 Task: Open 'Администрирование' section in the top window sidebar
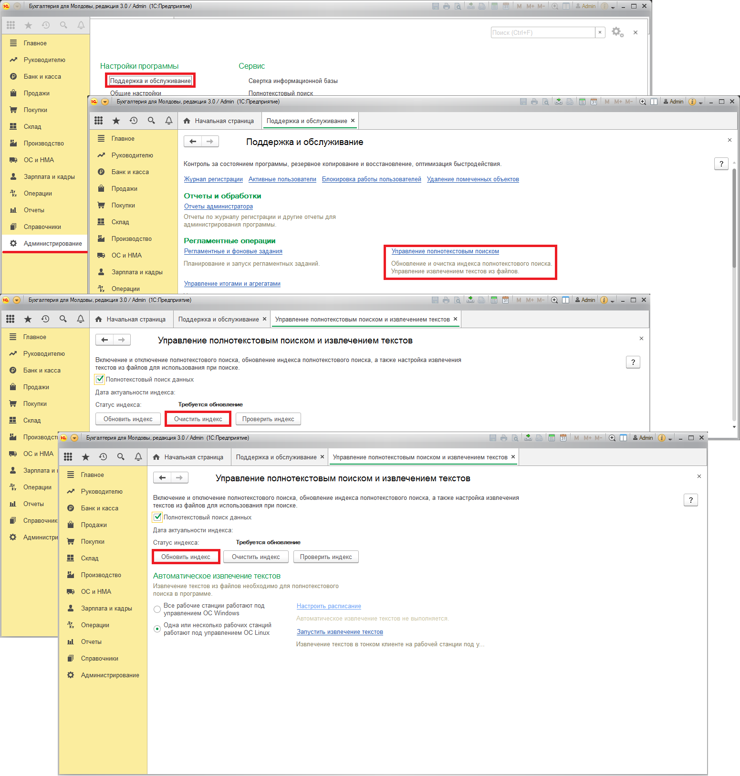point(46,243)
